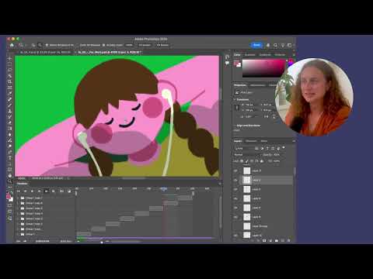
Task: Click the Fill Screen button
Action: [x=162, y=45]
